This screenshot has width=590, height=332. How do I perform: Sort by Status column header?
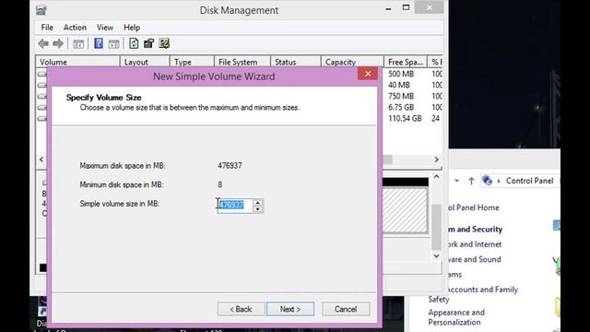click(296, 62)
